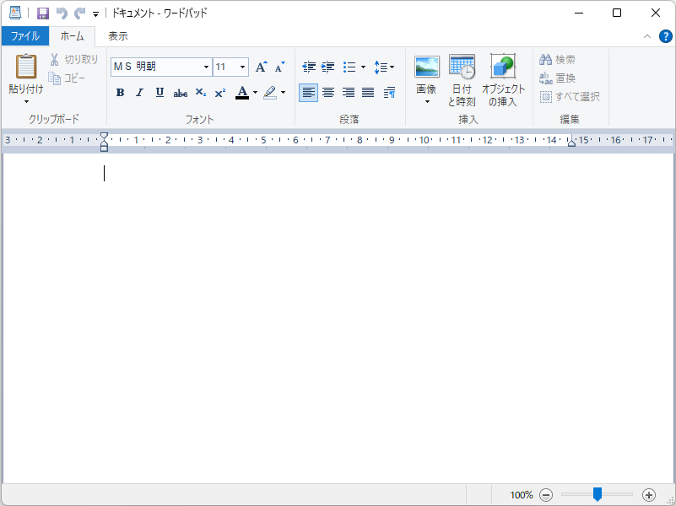Image resolution: width=676 pixels, height=506 pixels.
Task: Start a bulleted list
Action: coord(349,67)
